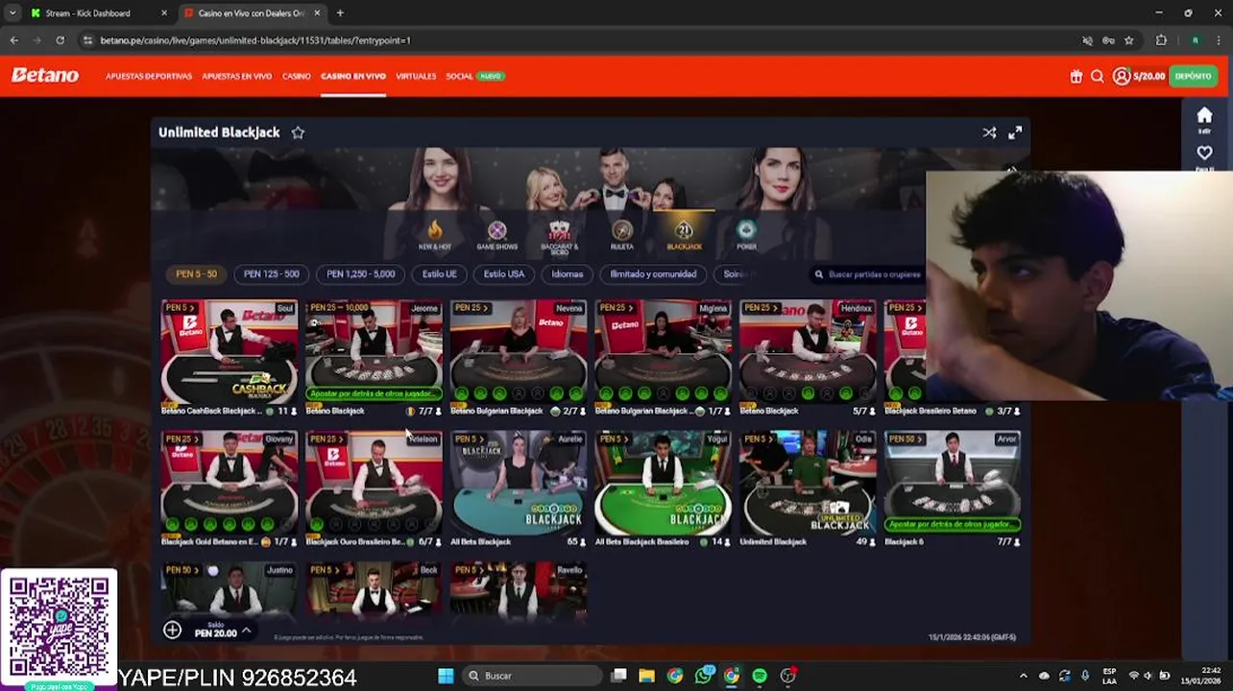
Task: Search games in Buscar partidas field
Action: click(868, 274)
